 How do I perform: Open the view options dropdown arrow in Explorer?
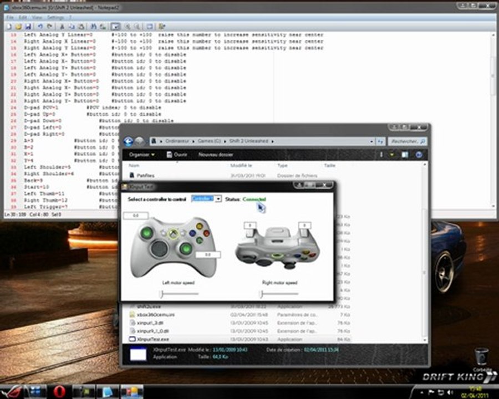pos(392,155)
